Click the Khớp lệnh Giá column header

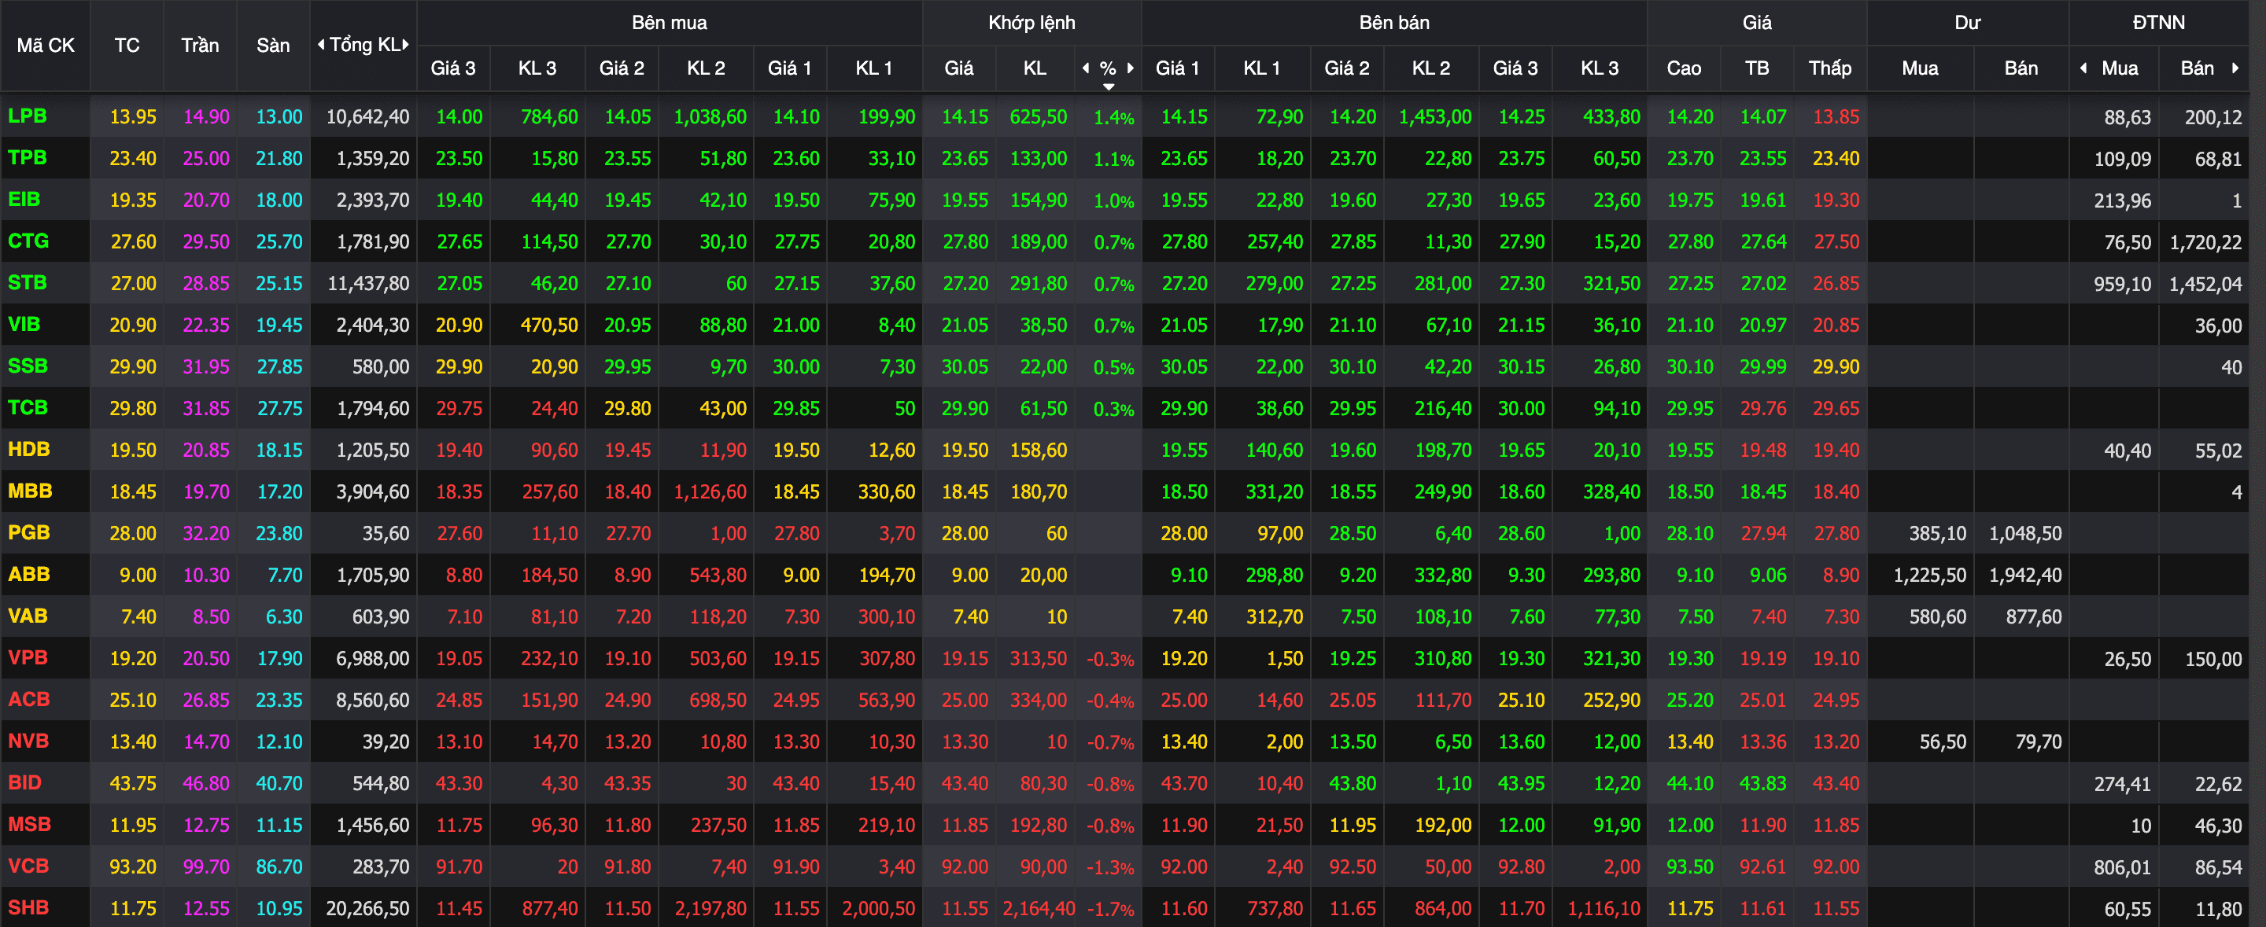pyautogui.click(x=958, y=68)
